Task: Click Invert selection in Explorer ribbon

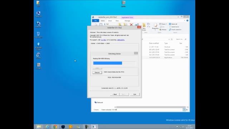Action: (175, 29)
